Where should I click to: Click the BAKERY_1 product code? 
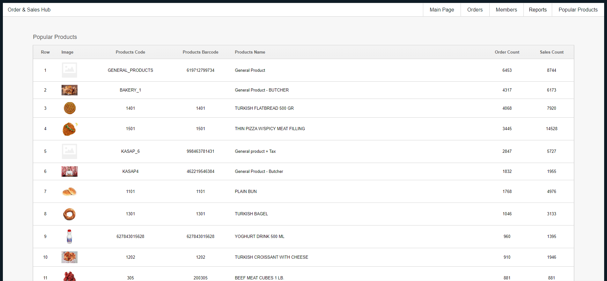[x=130, y=90]
